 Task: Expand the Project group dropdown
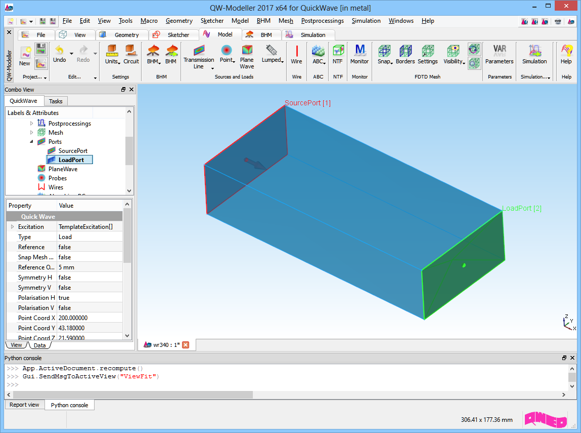(45, 77)
